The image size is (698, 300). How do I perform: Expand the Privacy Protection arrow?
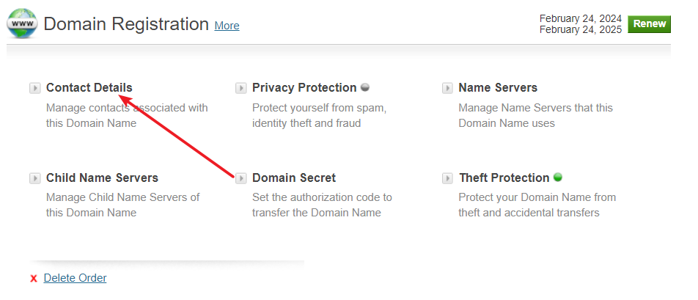tap(240, 88)
